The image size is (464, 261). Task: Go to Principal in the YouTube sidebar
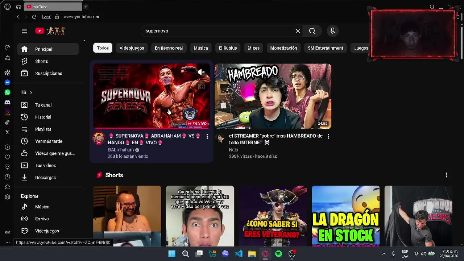[x=48, y=49]
